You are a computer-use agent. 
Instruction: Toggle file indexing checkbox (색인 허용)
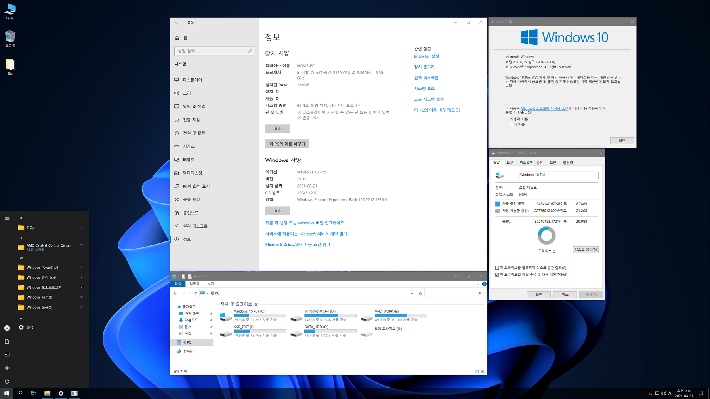(x=497, y=274)
